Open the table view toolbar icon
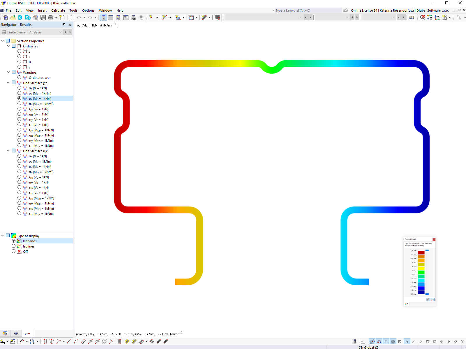Image resolution: width=466 pixels, height=349 pixels. [x=111, y=17]
